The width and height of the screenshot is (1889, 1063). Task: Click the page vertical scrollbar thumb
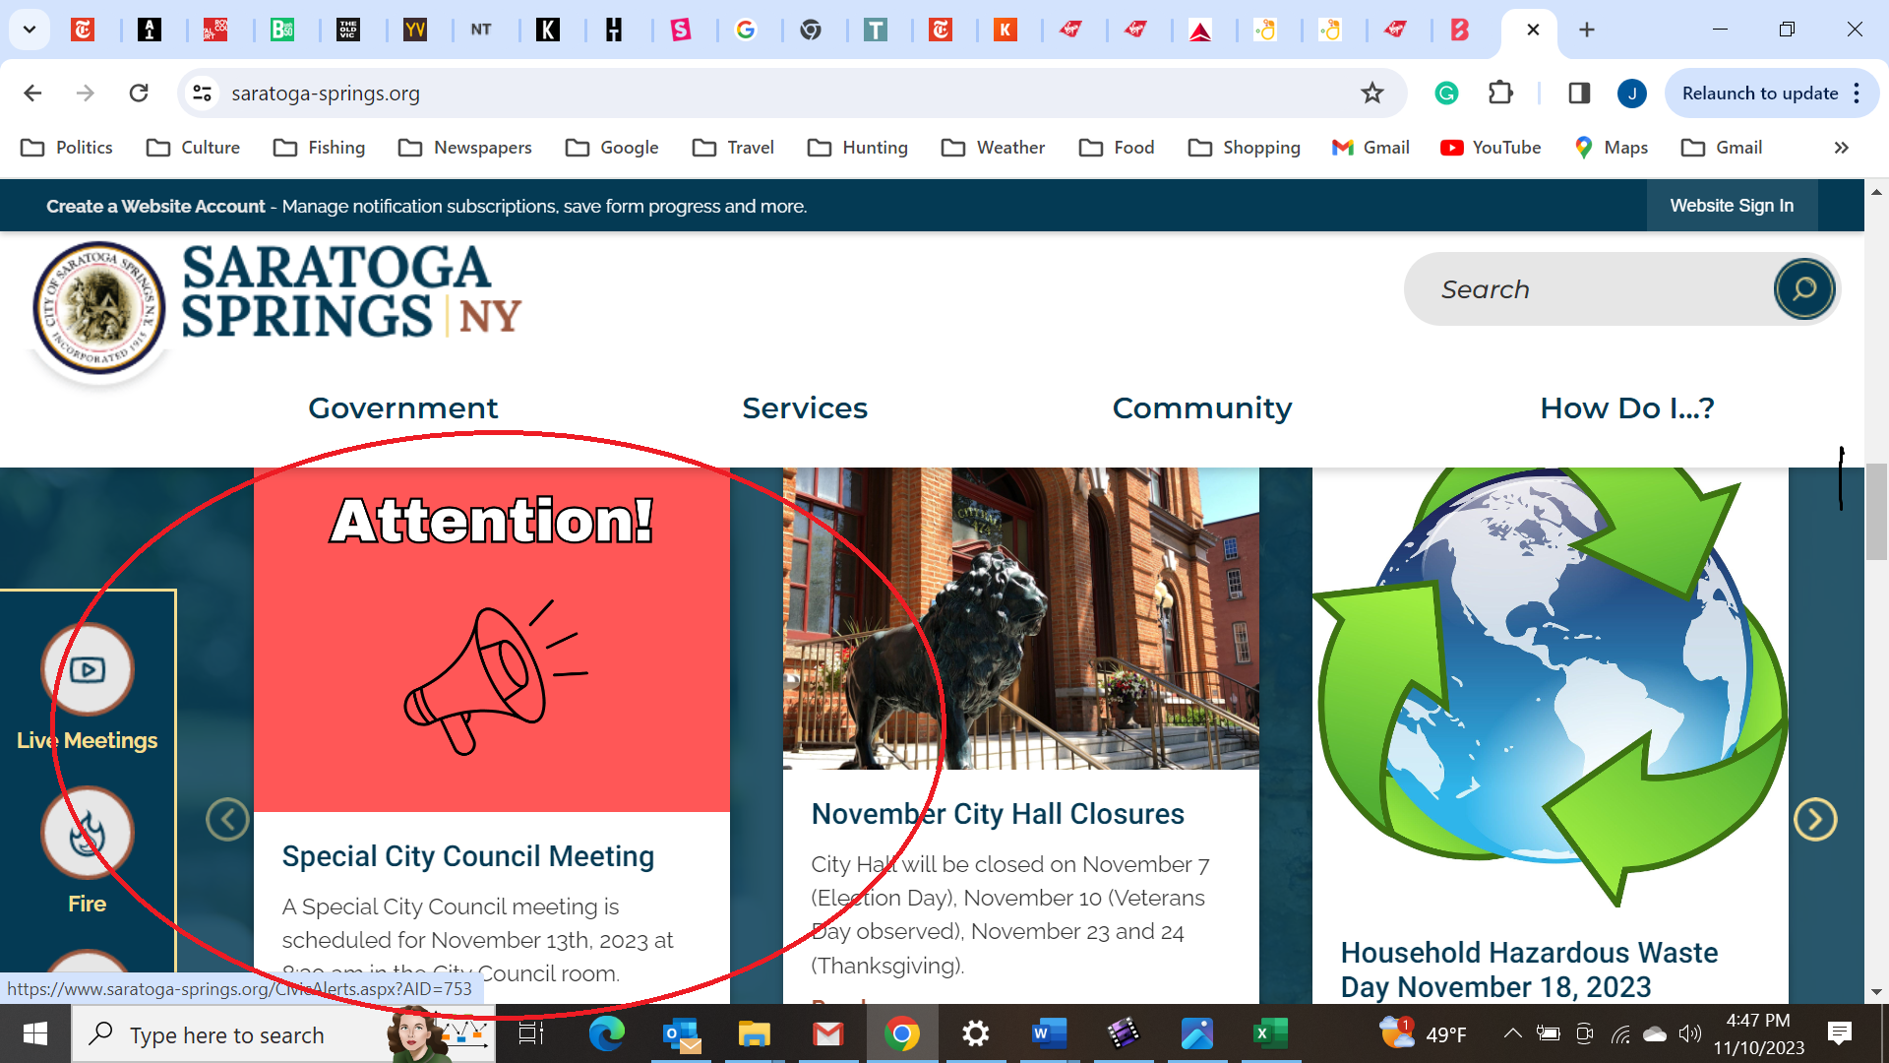click(1876, 512)
